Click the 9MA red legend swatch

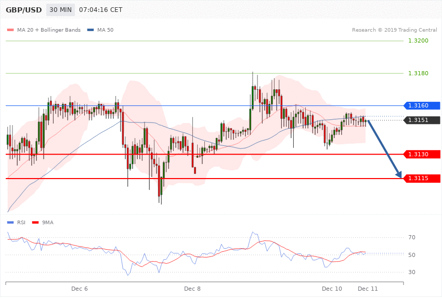click(35, 223)
